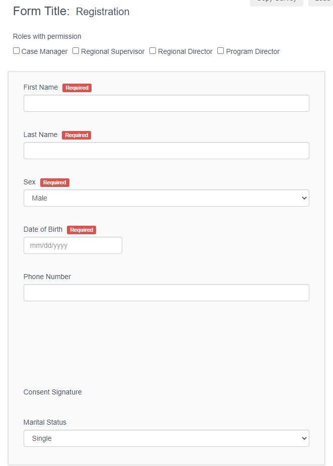Click the Required badge by Date of Birth
Screen dimensions: 333x466
[x=81, y=230]
